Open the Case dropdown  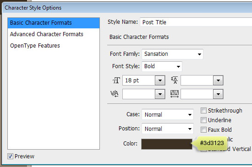[x=168, y=114]
